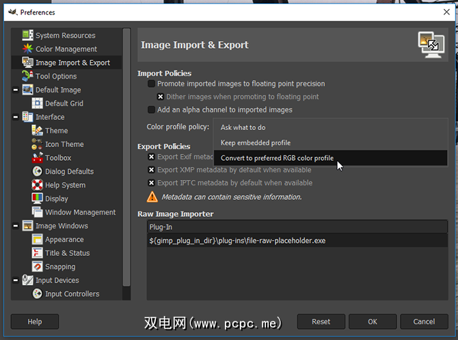This screenshot has width=458, height=340.
Task: Click the red Toolbox icon
Action: tap(37, 157)
